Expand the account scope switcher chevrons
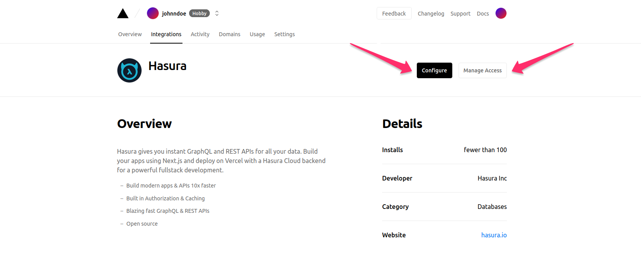Screen dimensions: 641x256 [217, 13]
